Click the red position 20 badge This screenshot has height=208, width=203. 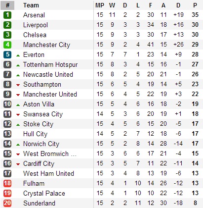[x=7, y=203]
